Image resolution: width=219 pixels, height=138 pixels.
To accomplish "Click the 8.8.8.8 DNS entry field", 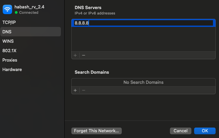I will pyautogui.click(x=143, y=23).
